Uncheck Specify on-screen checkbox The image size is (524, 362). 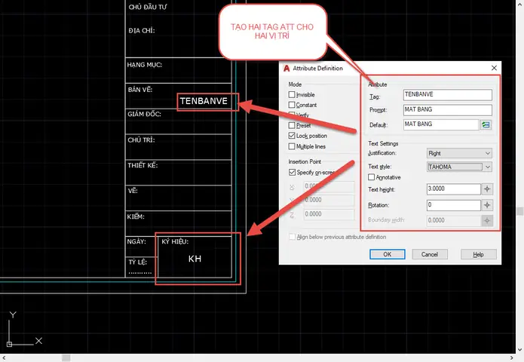[292, 172]
